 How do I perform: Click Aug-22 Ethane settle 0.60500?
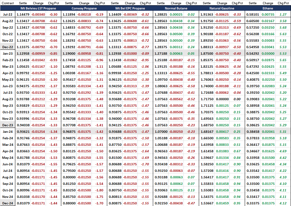(x=253, y=21)
